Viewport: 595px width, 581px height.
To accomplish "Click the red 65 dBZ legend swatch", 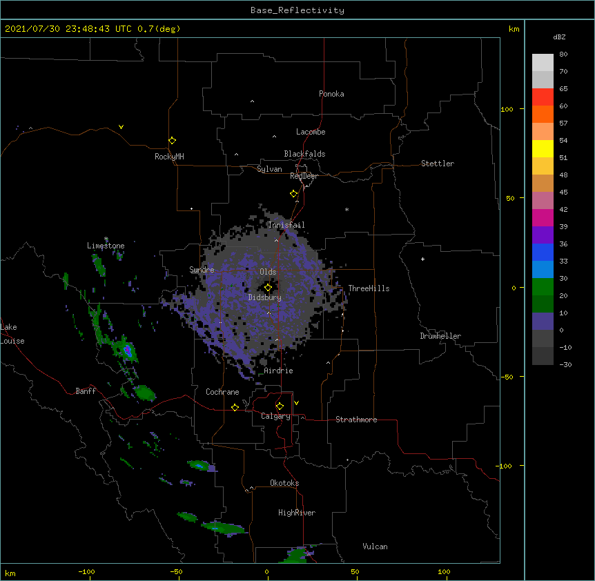I will tap(543, 97).
